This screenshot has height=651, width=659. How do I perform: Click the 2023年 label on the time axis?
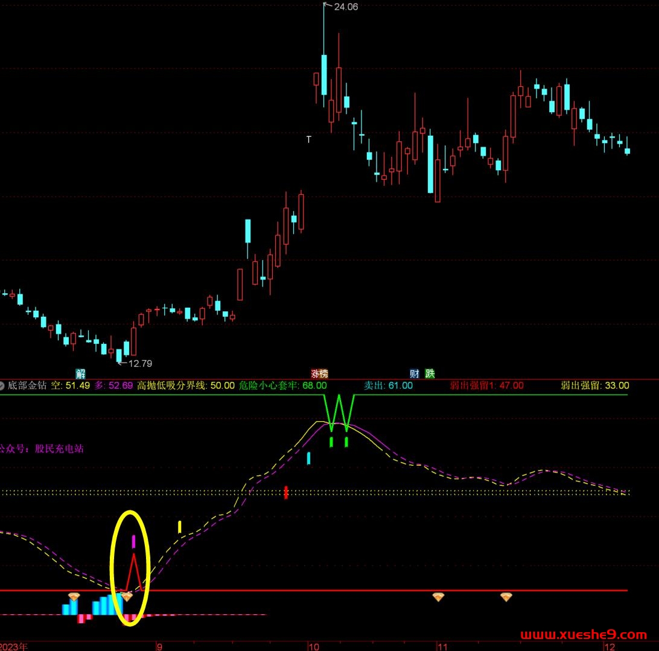[x=14, y=647]
